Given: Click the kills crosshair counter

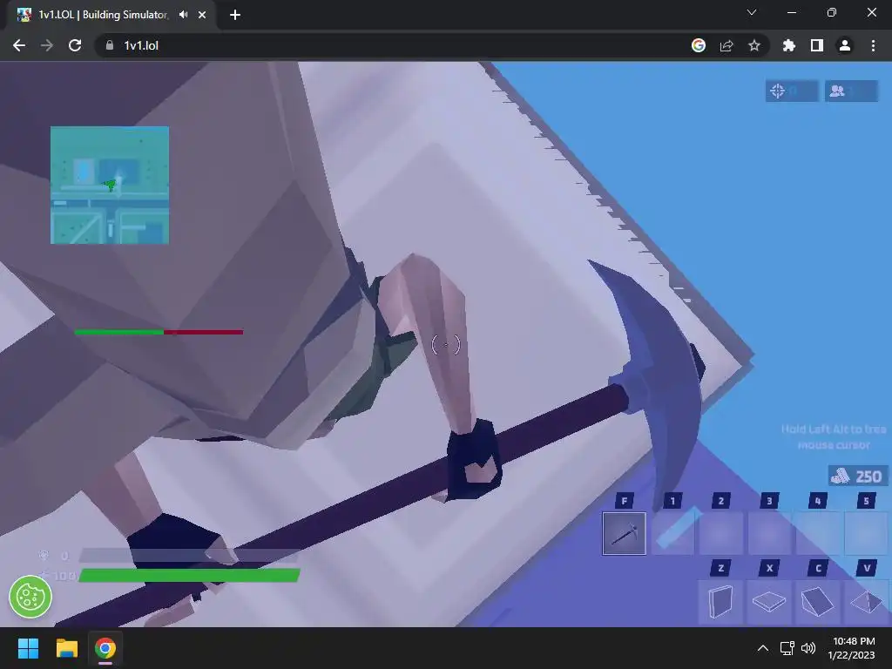Looking at the screenshot, I should (791, 91).
